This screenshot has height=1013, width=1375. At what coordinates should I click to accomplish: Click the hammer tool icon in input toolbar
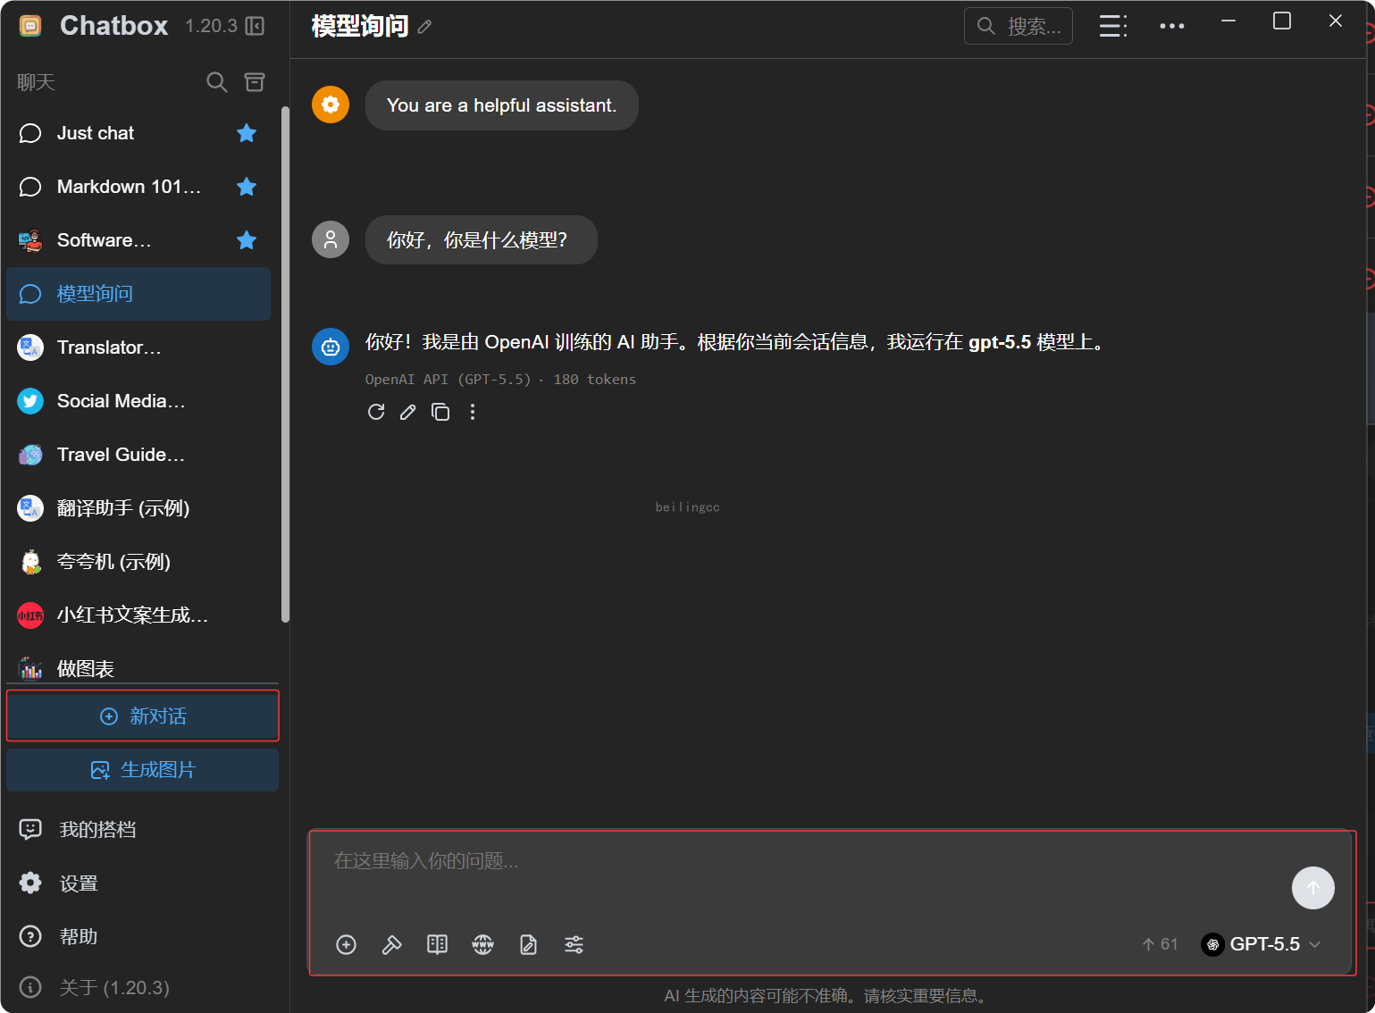click(391, 944)
